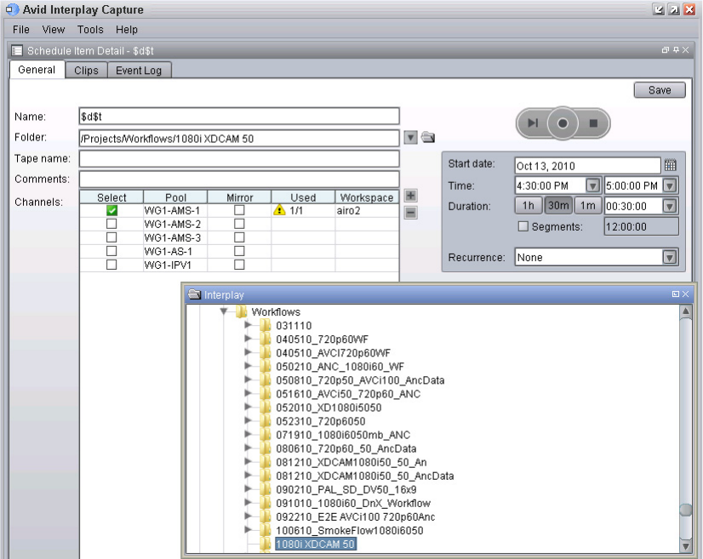
Task: Add a channel with the plus button
Action: pos(410,196)
